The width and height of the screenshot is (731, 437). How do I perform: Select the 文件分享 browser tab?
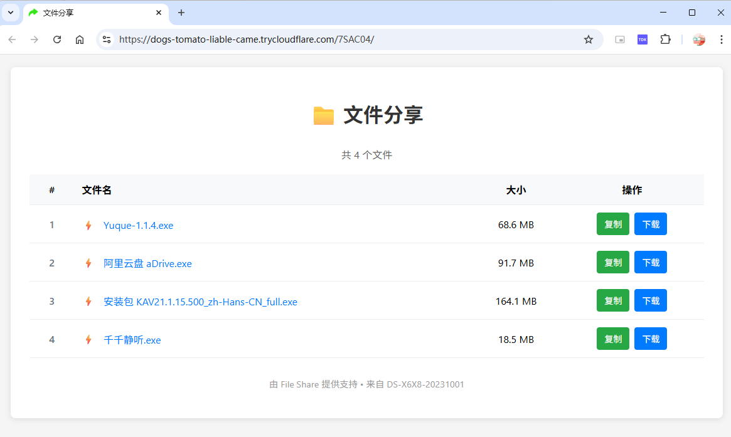(x=88, y=13)
